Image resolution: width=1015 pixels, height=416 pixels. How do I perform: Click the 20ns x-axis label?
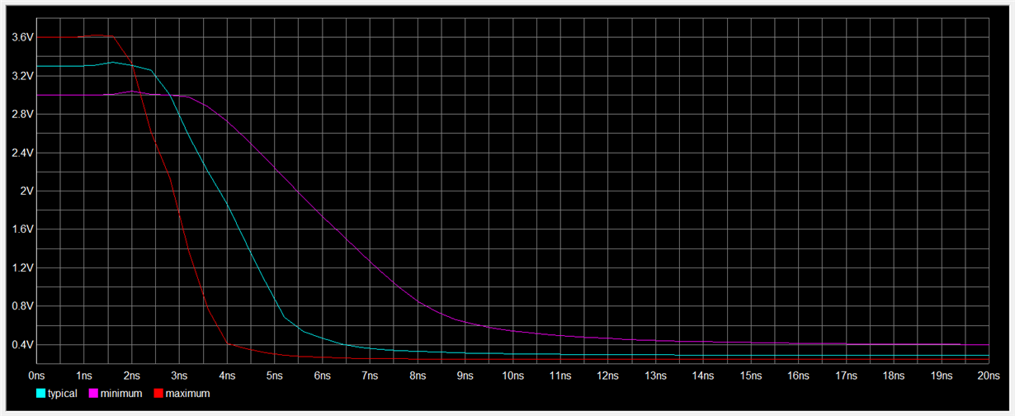[989, 375]
